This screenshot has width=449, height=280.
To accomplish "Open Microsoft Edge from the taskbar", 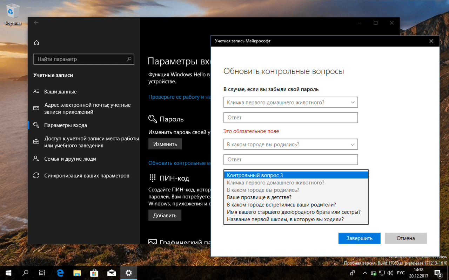I will (x=60, y=273).
